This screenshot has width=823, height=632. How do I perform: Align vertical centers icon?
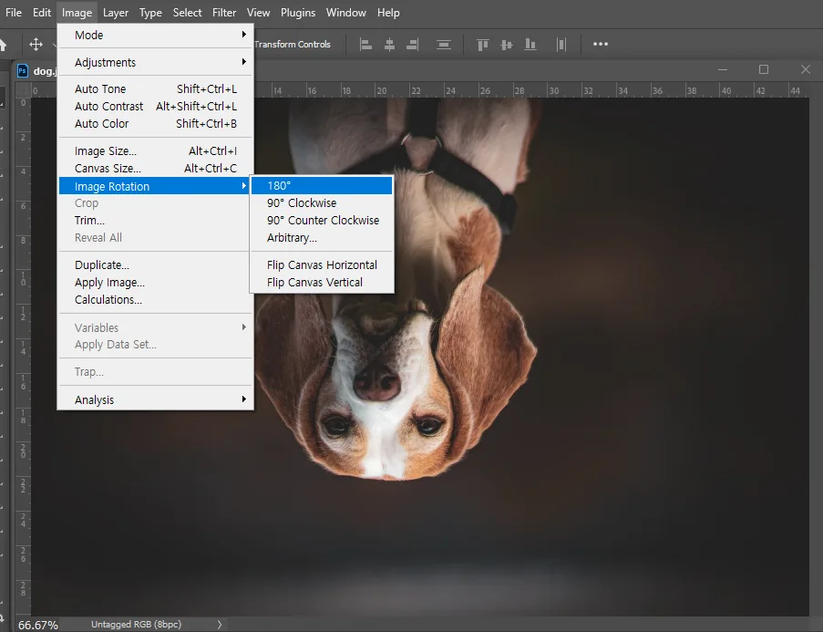(x=507, y=45)
